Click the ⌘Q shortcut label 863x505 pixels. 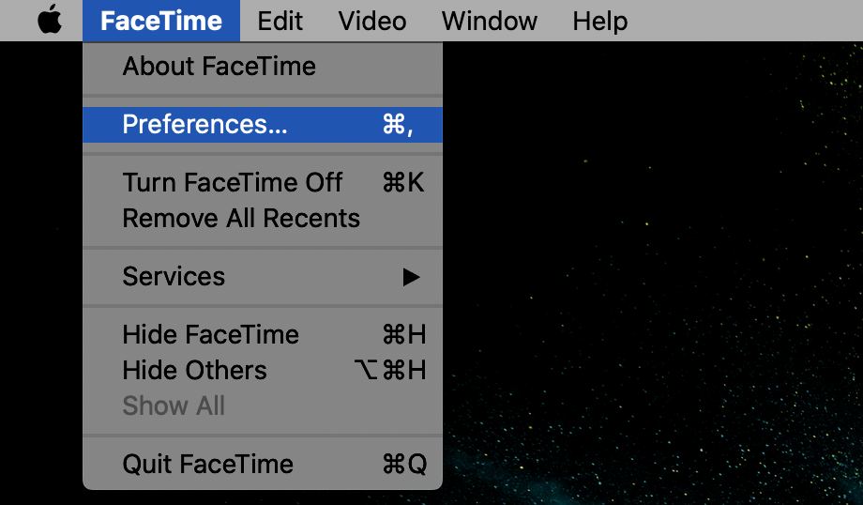tap(404, 465)
